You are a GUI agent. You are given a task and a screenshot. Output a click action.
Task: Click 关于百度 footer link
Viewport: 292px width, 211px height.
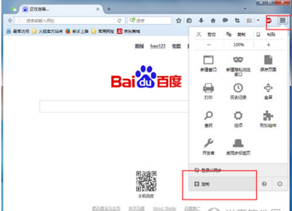coord(136,208)
